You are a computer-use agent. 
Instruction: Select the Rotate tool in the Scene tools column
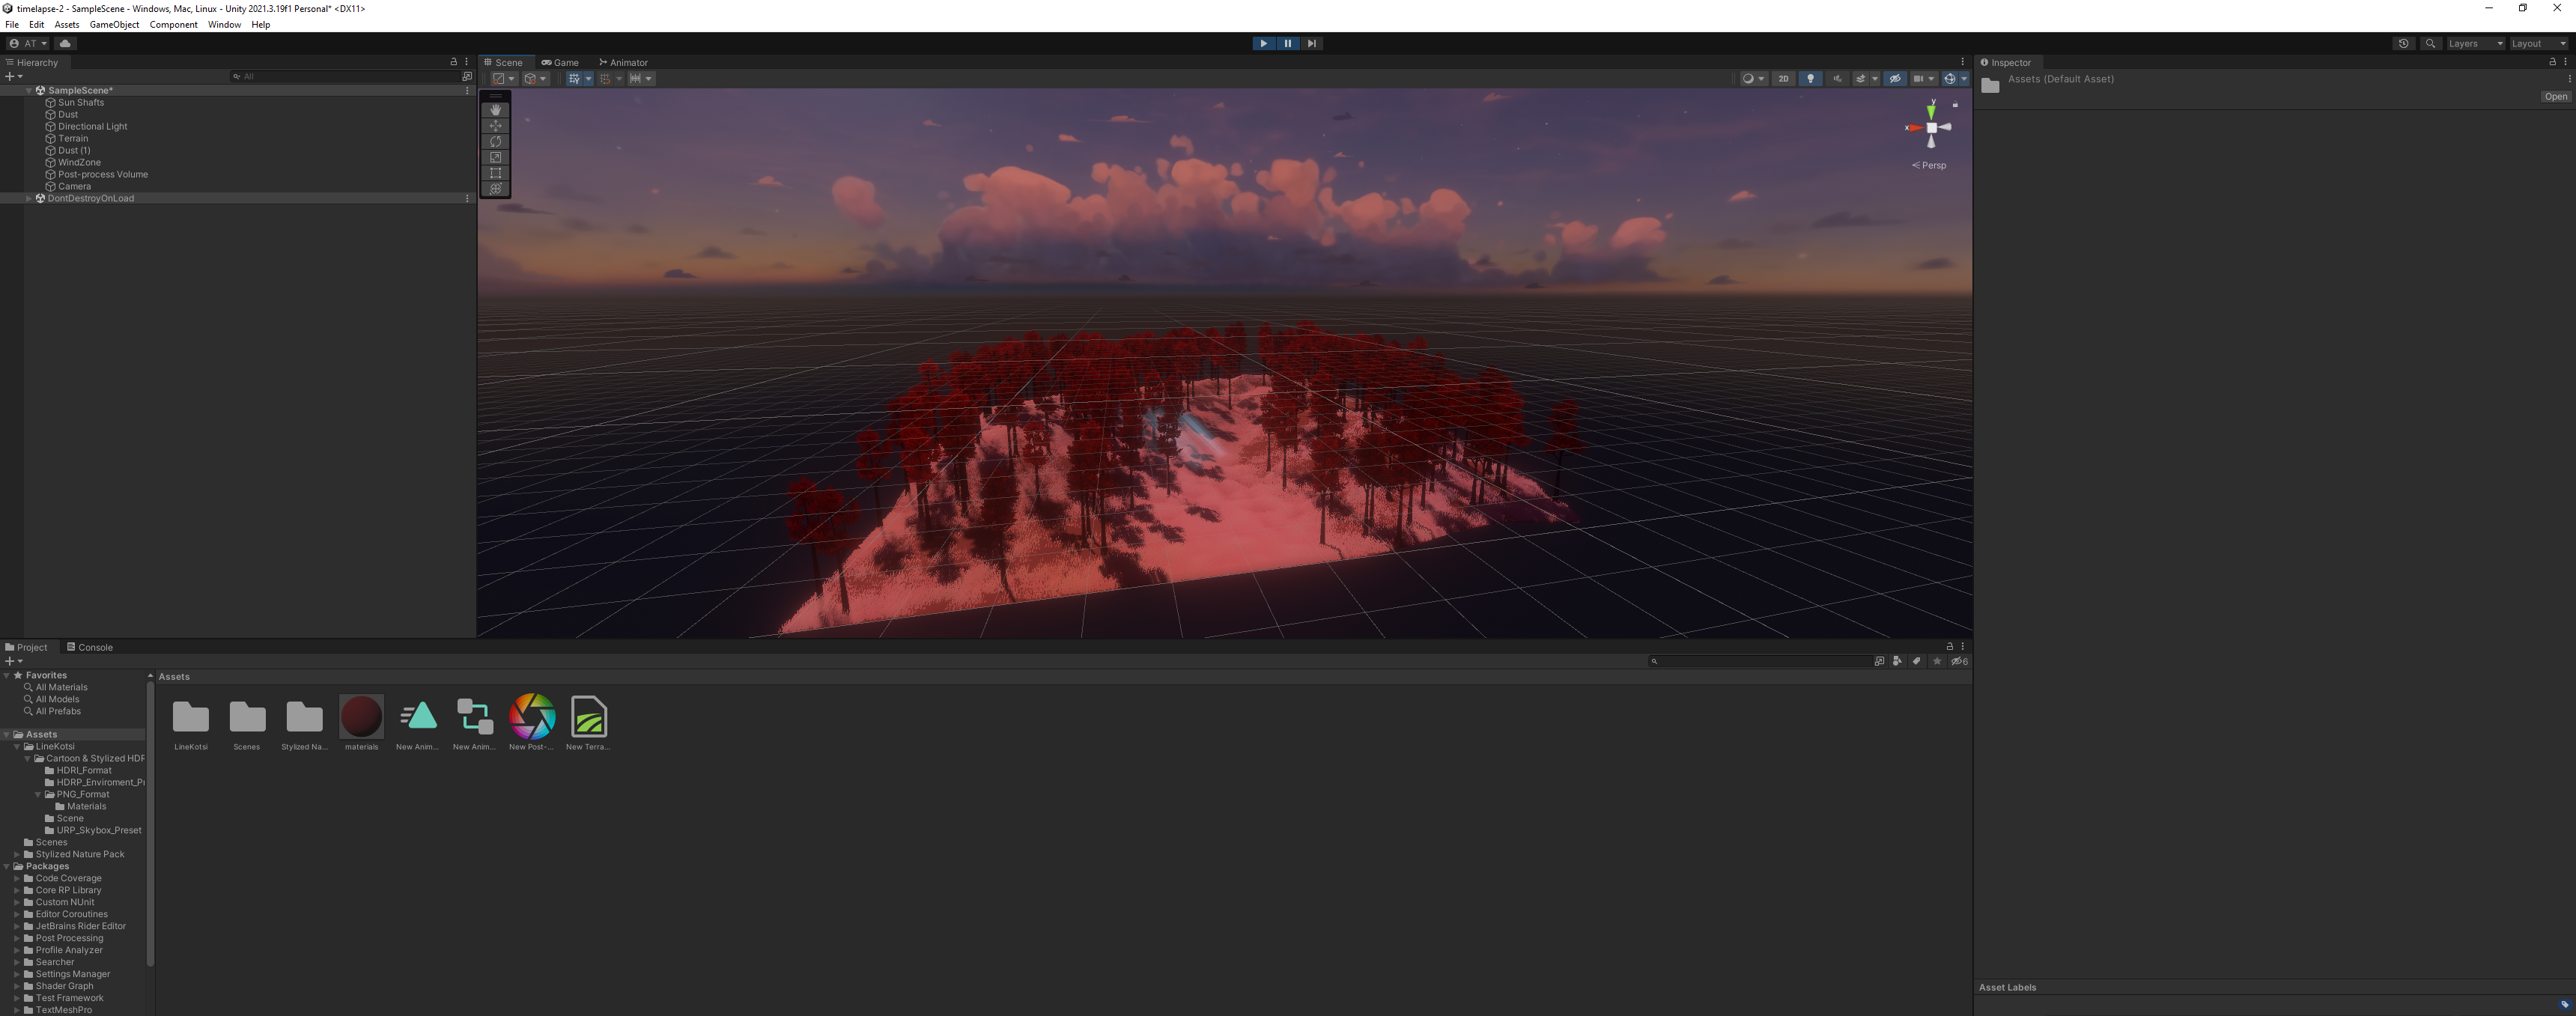495,141
